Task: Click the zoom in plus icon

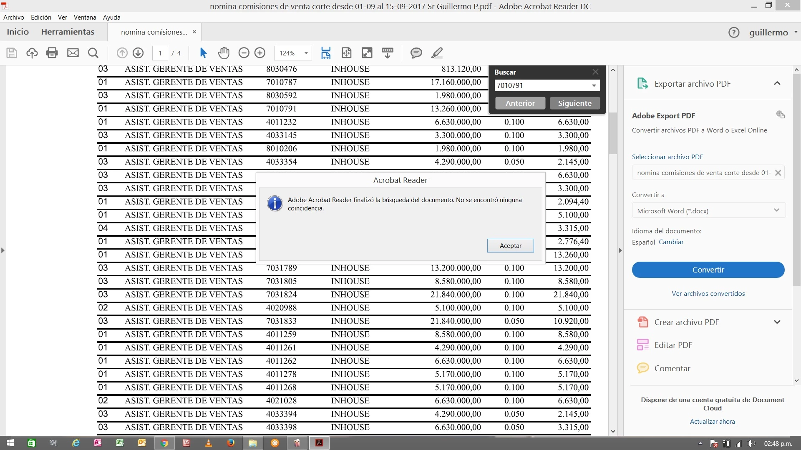Action: click(x=260, y=53)
